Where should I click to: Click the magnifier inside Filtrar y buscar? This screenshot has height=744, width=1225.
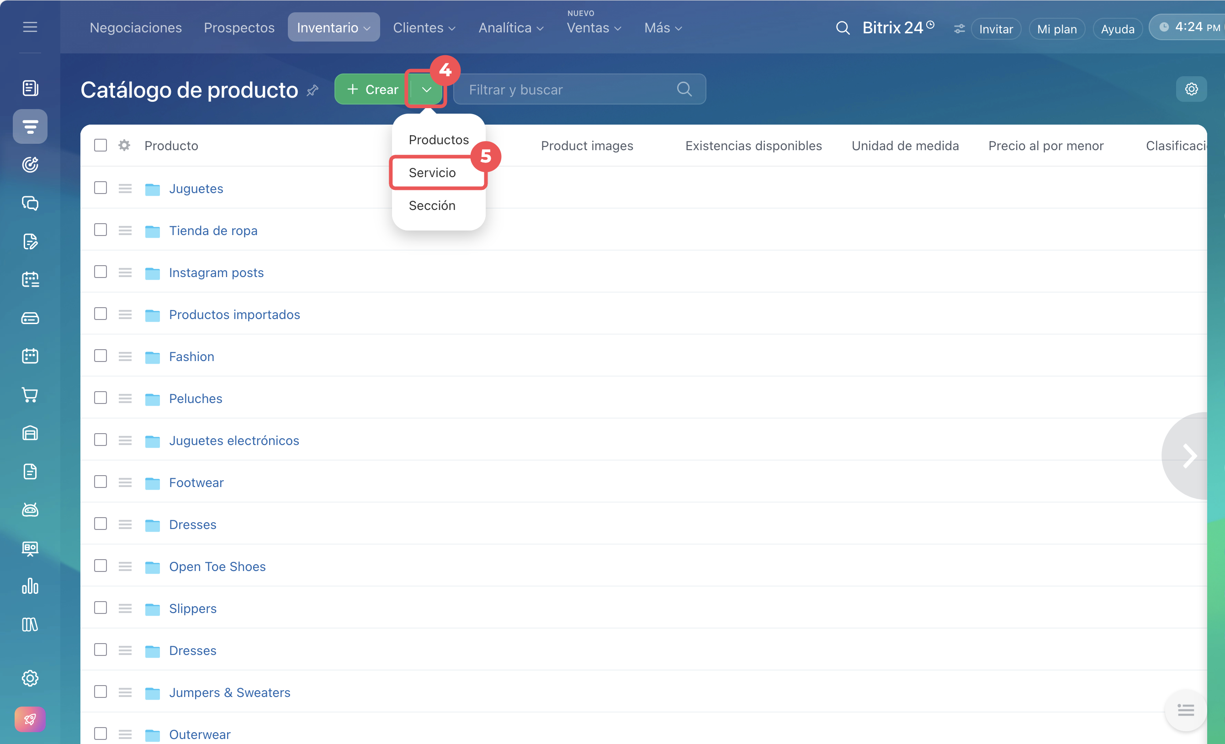tap(684, 89)
